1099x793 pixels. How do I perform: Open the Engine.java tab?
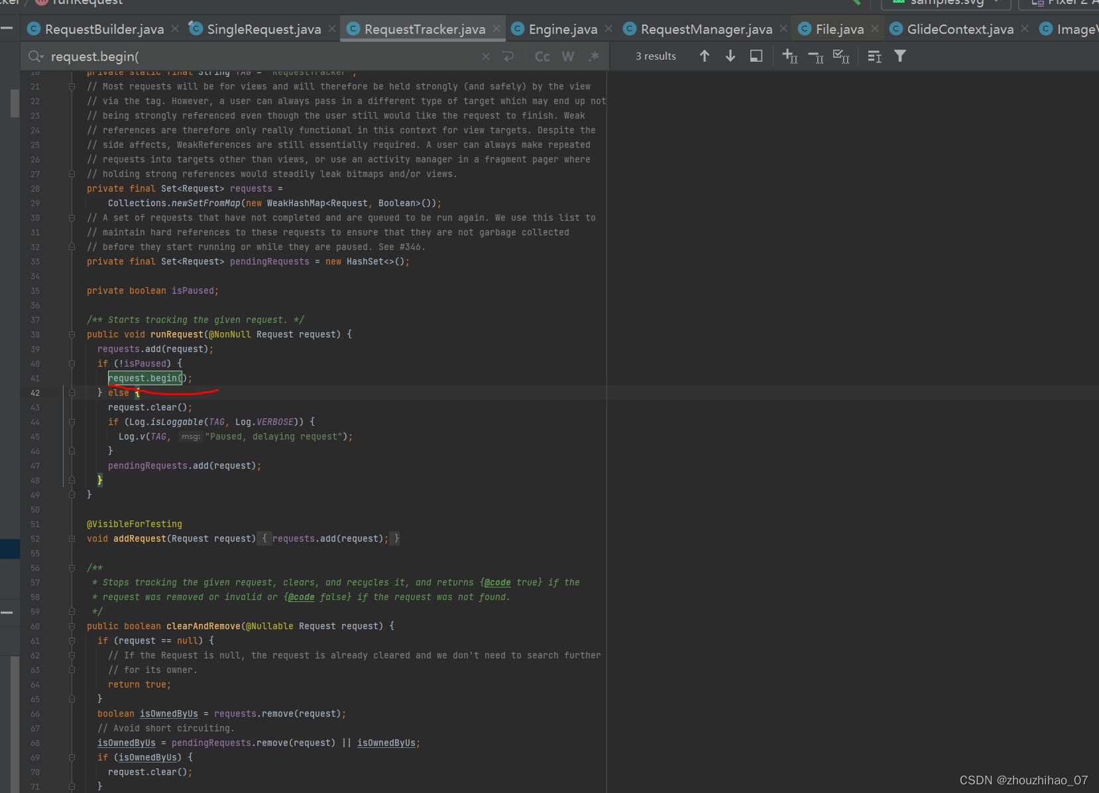point(563,29)
